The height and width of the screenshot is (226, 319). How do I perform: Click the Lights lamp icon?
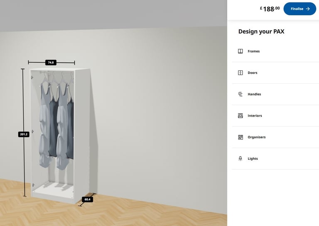point(240,159)
